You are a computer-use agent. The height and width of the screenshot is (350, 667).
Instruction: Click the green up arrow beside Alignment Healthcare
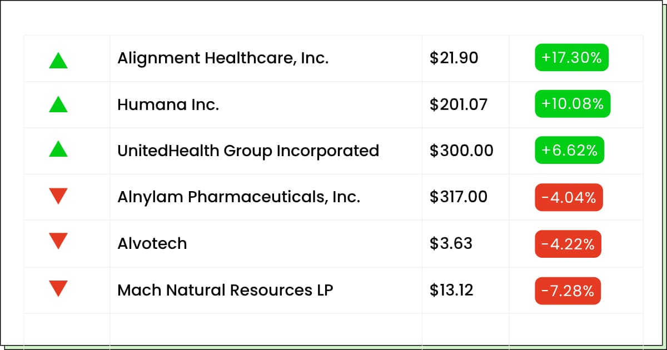point(58,60)
